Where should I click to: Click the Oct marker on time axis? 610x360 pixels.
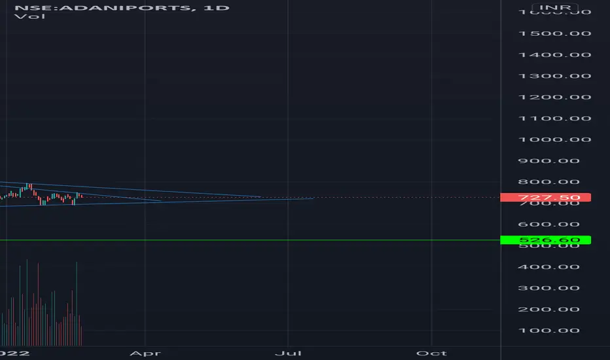pyautogui.click(x=431, y=353)
